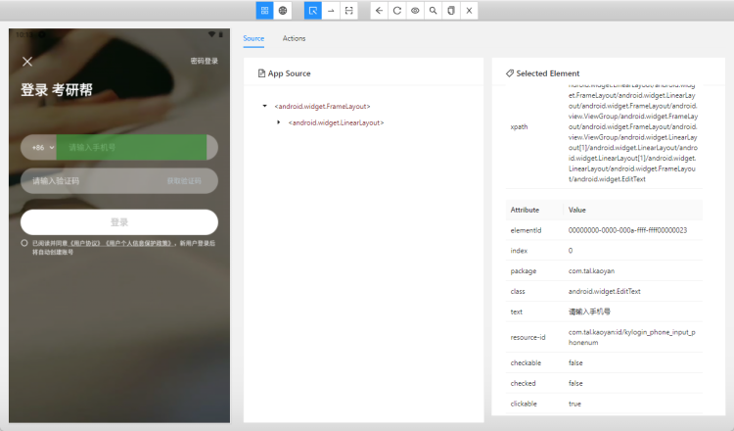The image size is (734, 431).
Task: Open 用户协议 link
Action: [x=85, y=243]
